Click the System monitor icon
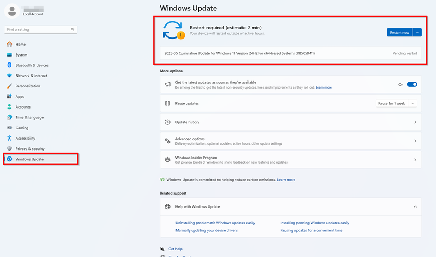Screen dimensions: 436x257 (x=9, y=55)
